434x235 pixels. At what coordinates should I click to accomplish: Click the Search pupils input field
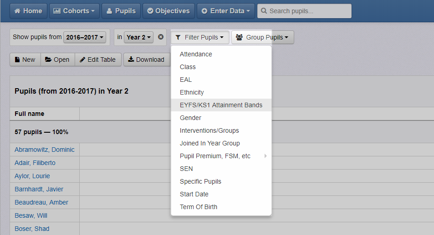(x=305, y=11)
